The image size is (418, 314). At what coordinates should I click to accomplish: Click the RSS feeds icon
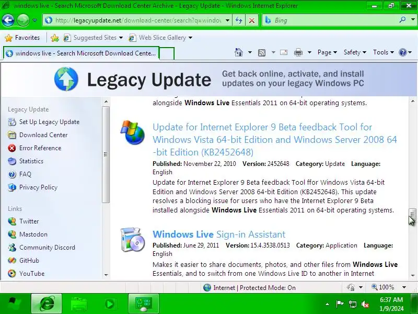262,53
